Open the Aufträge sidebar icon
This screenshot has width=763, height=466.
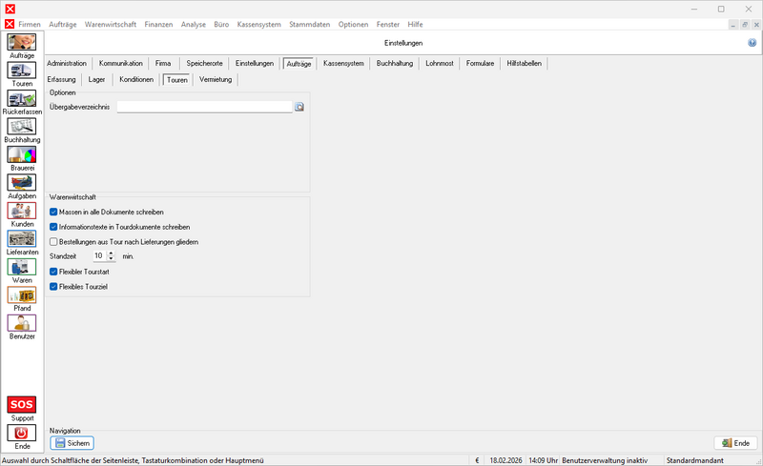pyautogui.click(x=21, y=42)
